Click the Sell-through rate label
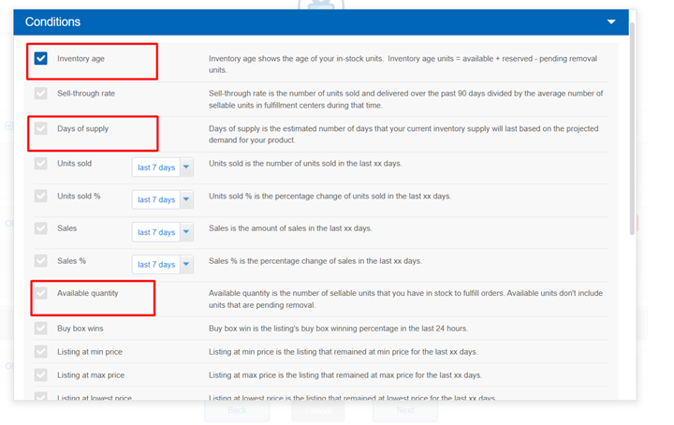The image size is (674, 425). (x=86, y=94)
